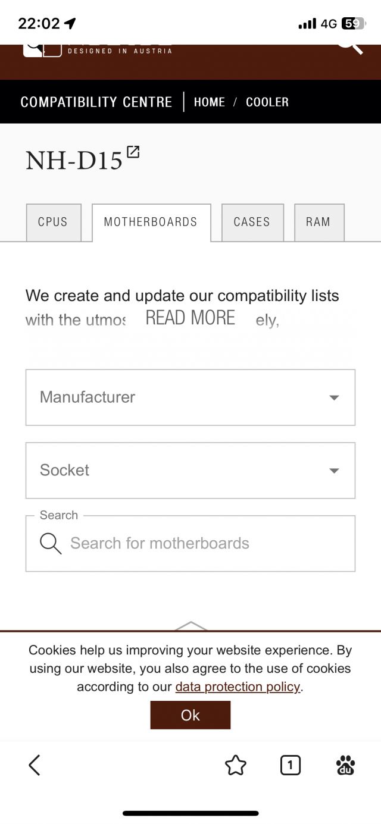The width and height of the screenshot is (381, 824).
Task: Expand the Manufacturer dropdown
Action: [190, 397]
